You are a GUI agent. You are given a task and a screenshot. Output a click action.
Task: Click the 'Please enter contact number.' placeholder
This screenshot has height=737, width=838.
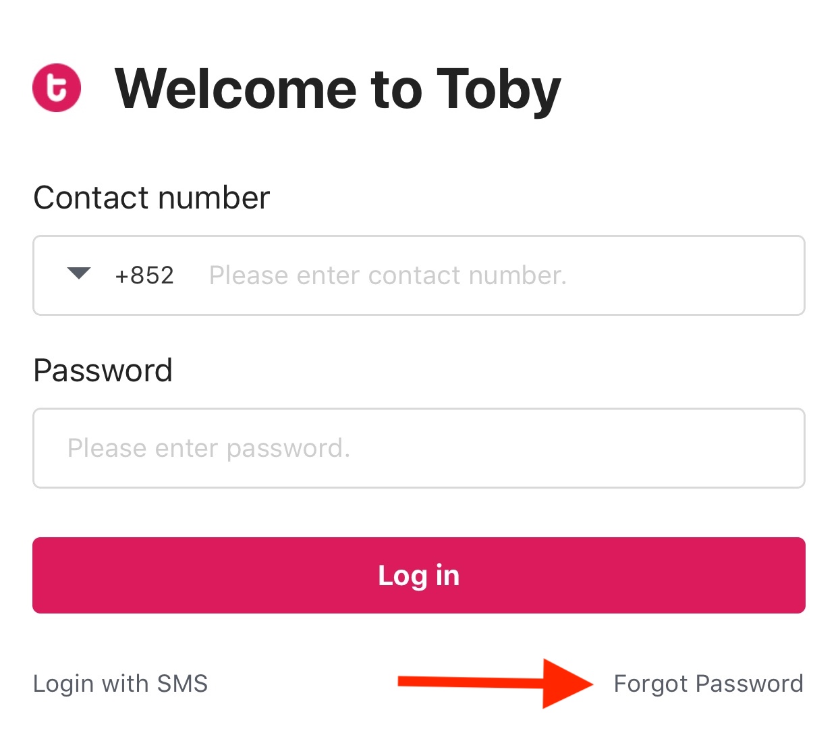tap(388, 275)
